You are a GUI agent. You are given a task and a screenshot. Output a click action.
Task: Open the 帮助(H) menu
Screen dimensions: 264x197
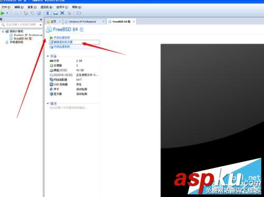77,7
